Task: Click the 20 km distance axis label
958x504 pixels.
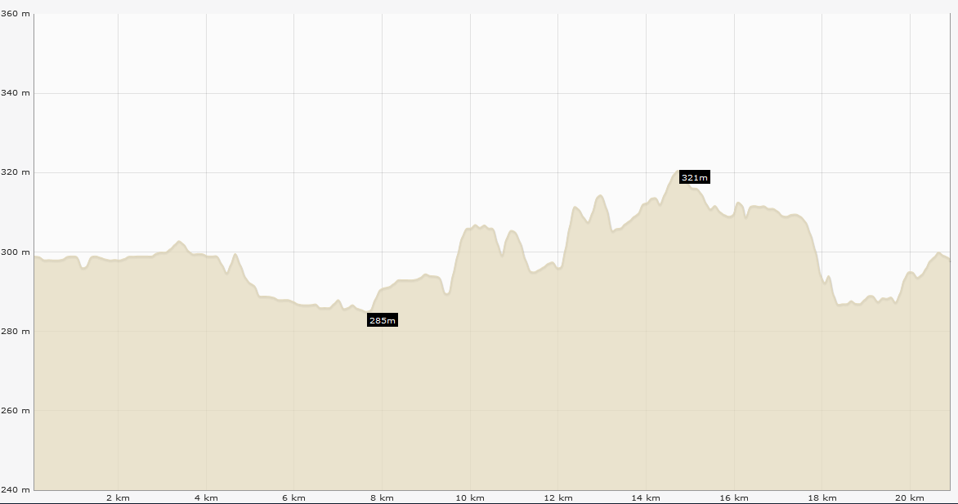Action: click(x=910, y=497)
